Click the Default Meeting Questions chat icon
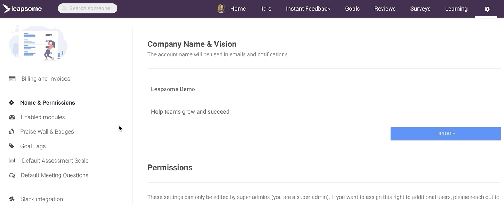Image resolution: width=504 pixels, height=204 pixels. (12, 175)
